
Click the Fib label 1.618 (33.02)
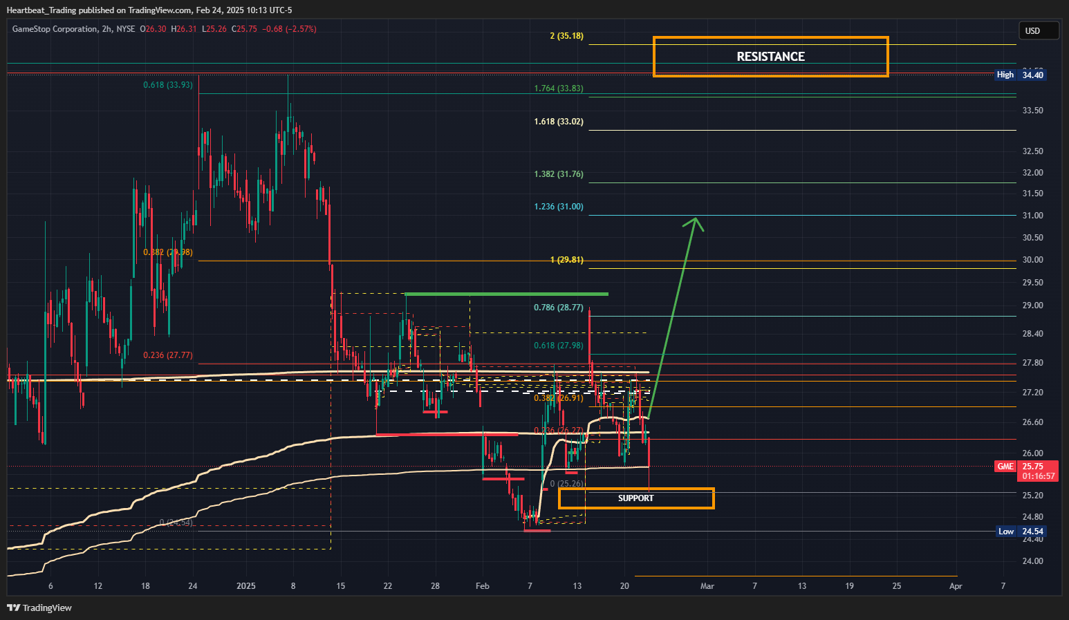point(559,122)
